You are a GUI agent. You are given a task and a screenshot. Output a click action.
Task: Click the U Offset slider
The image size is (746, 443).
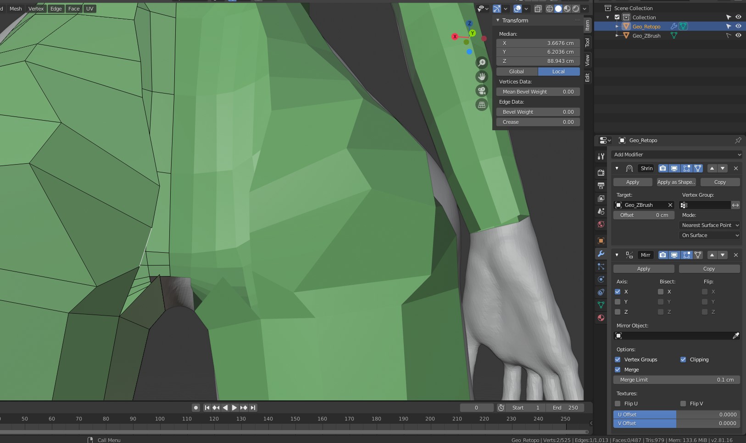(x=677, y=415)
